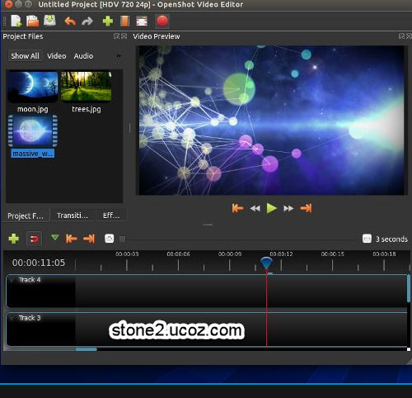The width and height of the screenshot is (412, 398).
Task: Create a new project with toolbar icon
Action: click(16, 21)
